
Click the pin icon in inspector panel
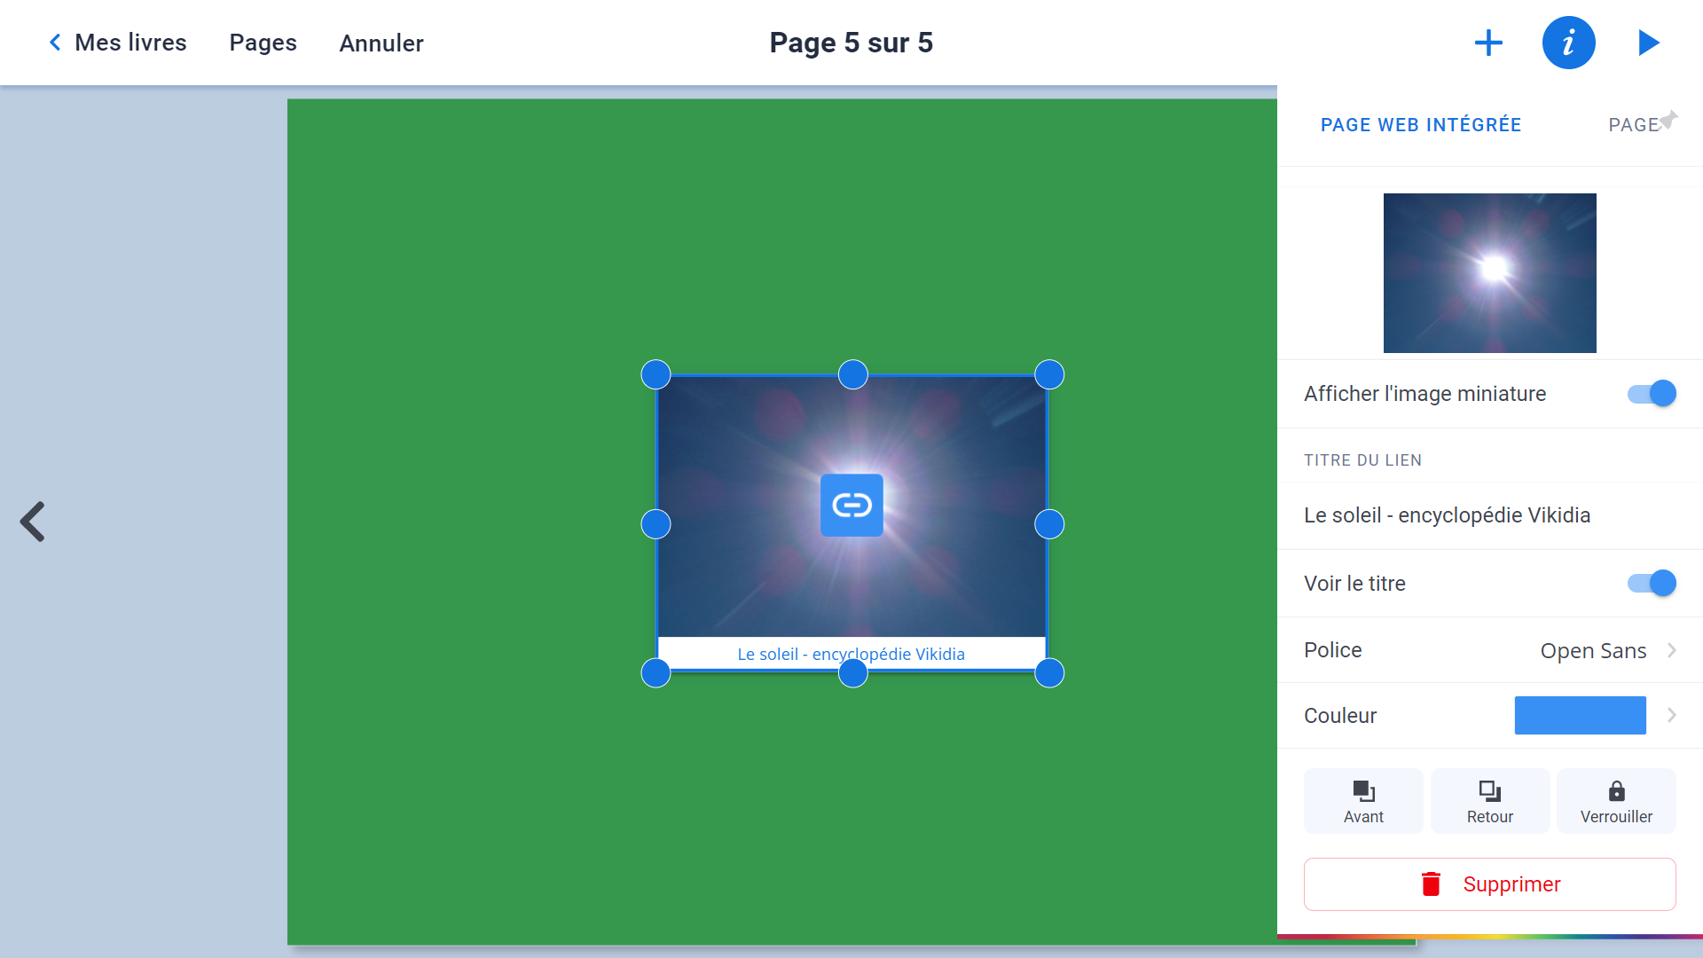1669,119
